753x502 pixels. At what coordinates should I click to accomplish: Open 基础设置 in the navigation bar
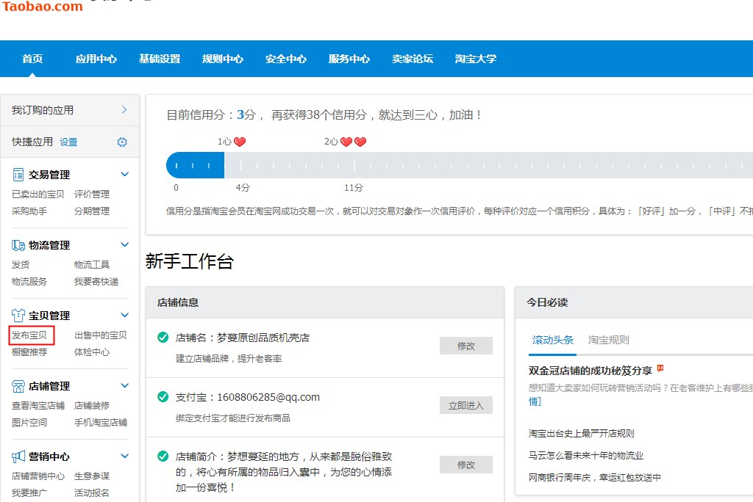(x=160, y=59)
